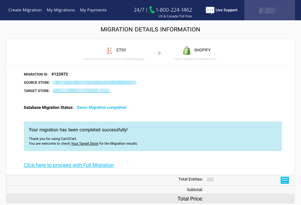The height and width of the screenshot is (205, 301).
Task: Click Demo Migration completed status
Action: click(x=102, y=108)
